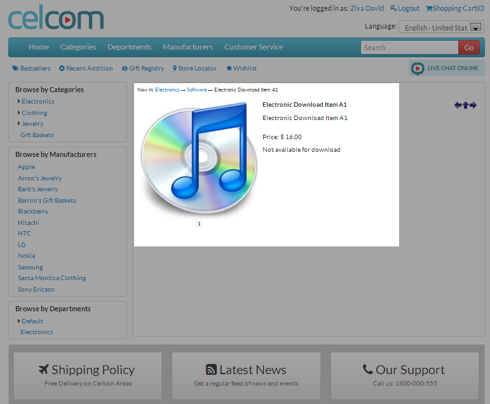Viewport: 490px width, 404px height.
Task: Click the Recent Addition link text
Action: click(90, 68)
